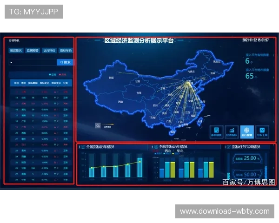Switch to the 监测预警 tab
This screenshot has width=279, height=223.
click(33, 51)
